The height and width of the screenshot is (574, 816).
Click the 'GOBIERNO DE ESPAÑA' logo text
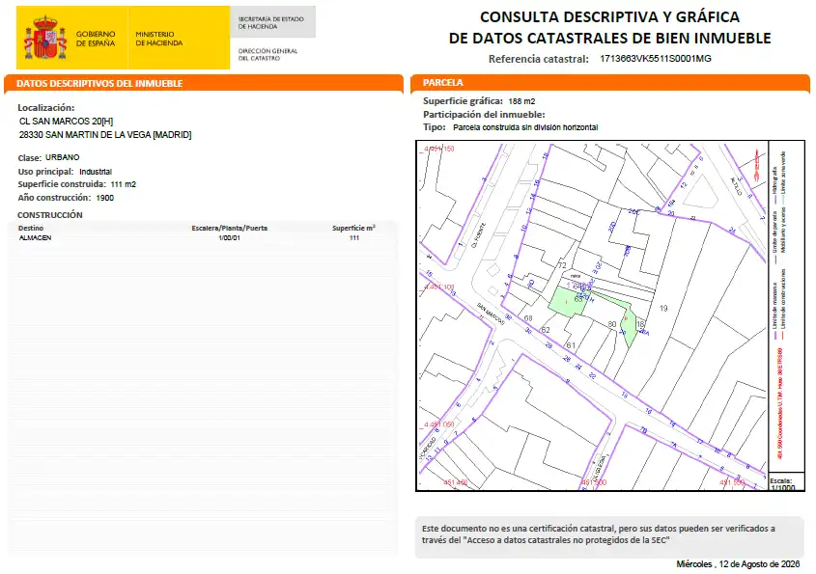tap(96, 39)
